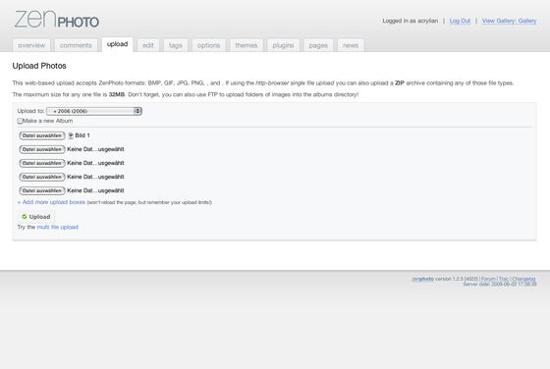Viewport: 550px width, 369px height.
Task: Click the ZenPhoto logo
Action: pos(57,20)
